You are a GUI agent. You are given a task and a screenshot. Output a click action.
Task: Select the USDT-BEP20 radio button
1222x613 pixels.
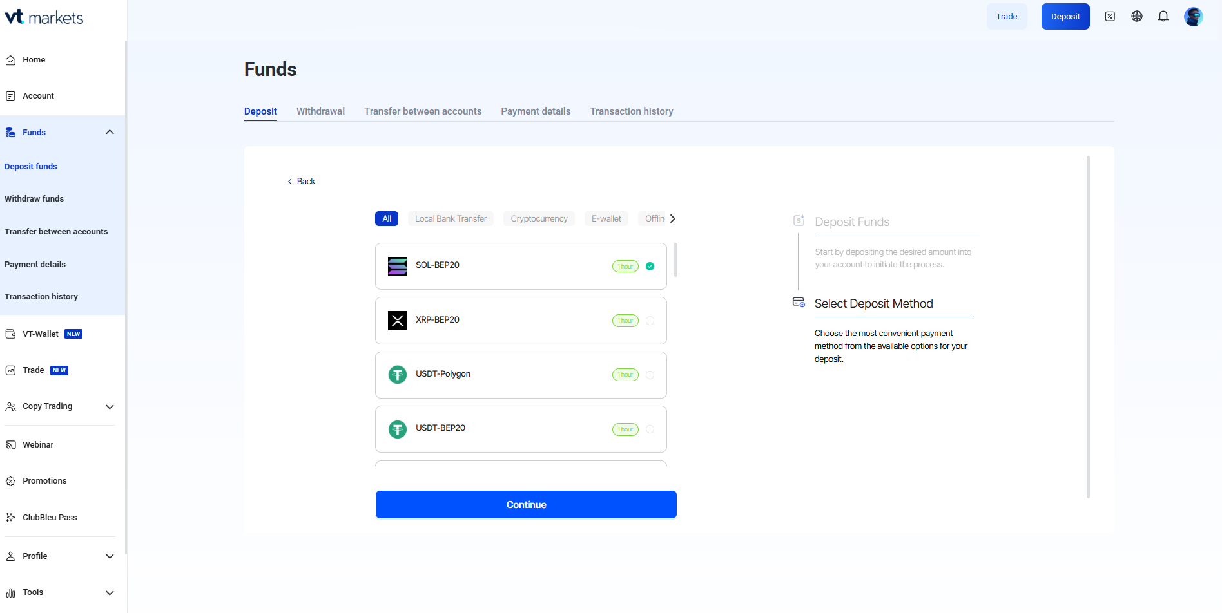pos(650,429)
